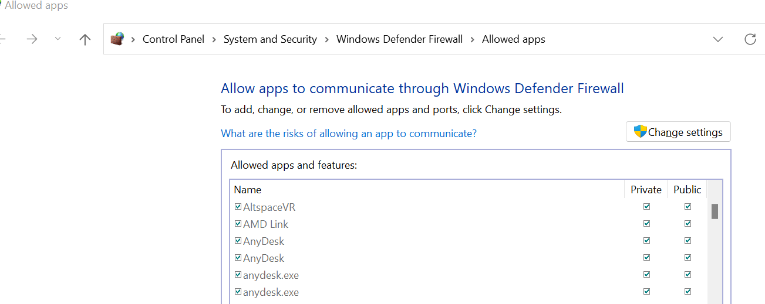This screenshot has height=304, width=765.
Task: Toggle the Private checkbox for AMD Link
Action: pyautogui.click(x=646, y=224)
